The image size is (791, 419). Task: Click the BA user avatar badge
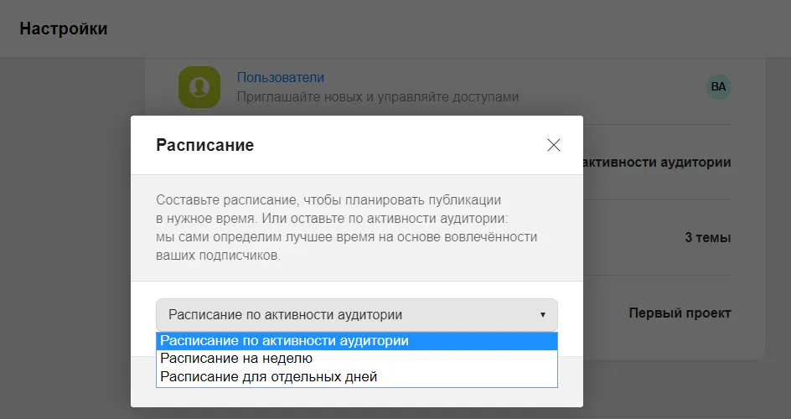[x=718, y=86]
